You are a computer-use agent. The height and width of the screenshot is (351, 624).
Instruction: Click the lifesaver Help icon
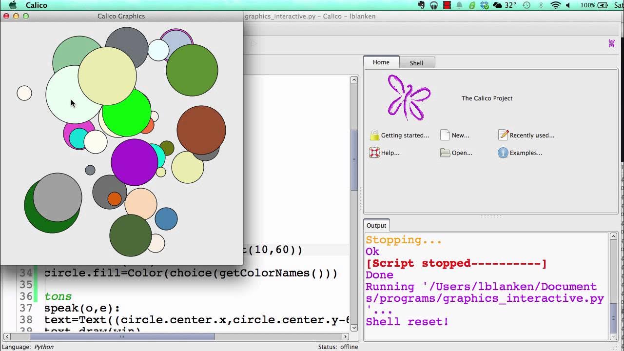click(x=374, y=153)
